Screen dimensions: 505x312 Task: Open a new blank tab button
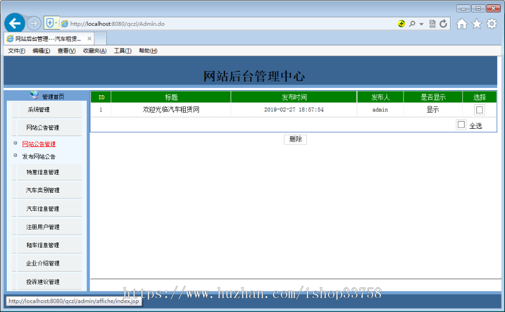[100, 39]
